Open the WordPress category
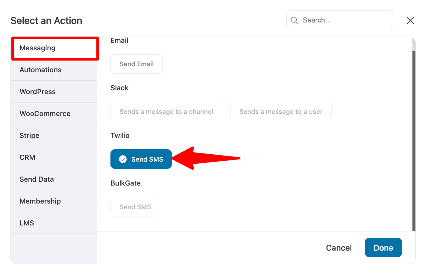This screenshot has height=274, width=425. pos(54,92)
